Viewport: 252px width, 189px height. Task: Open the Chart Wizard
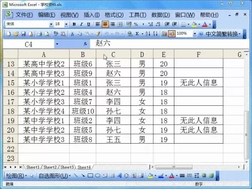(164, 34)
